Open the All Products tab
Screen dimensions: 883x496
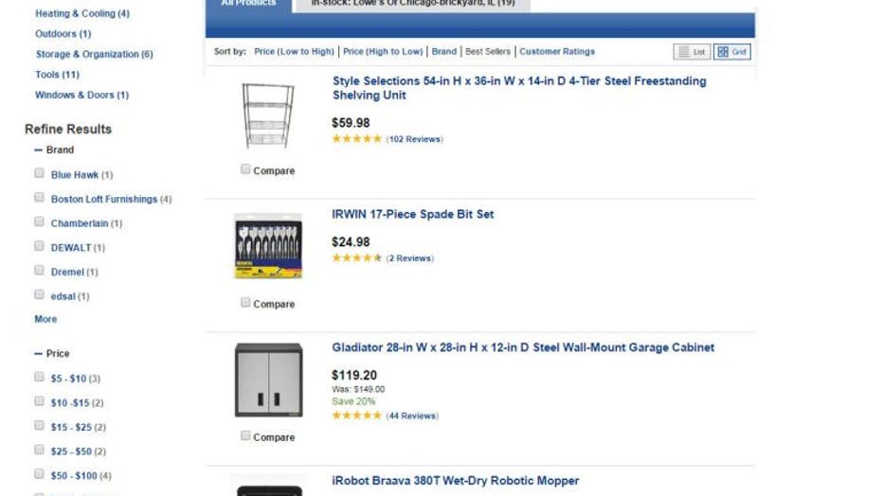(248, 4)
